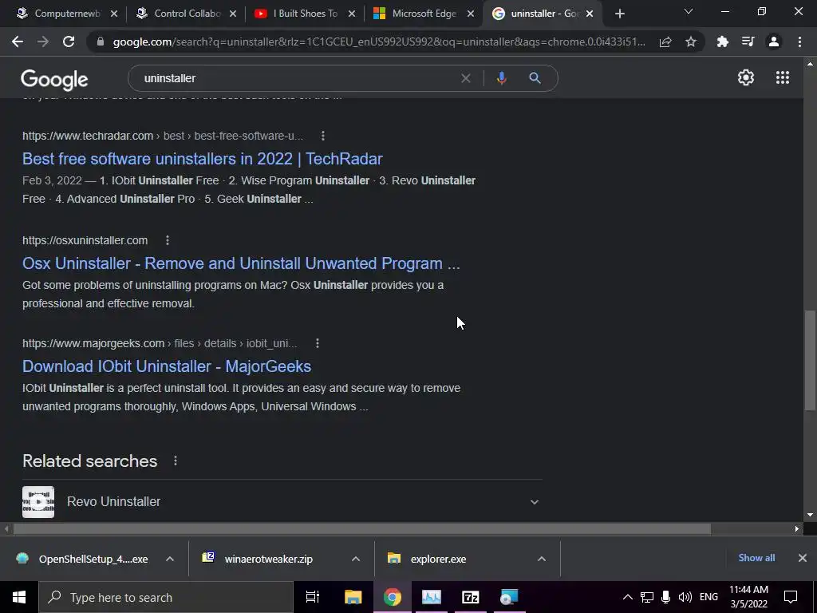Open Google quick settings gear
Image resolution: width=817 pixels, height=613 pixels.
click(x=746, y=77)
